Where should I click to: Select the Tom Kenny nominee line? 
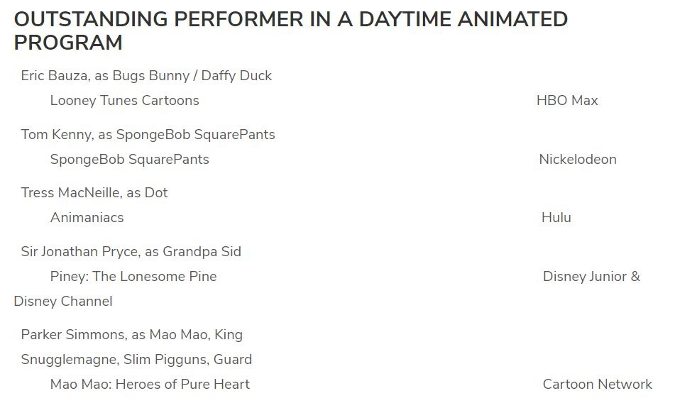[x=148, y=135]
